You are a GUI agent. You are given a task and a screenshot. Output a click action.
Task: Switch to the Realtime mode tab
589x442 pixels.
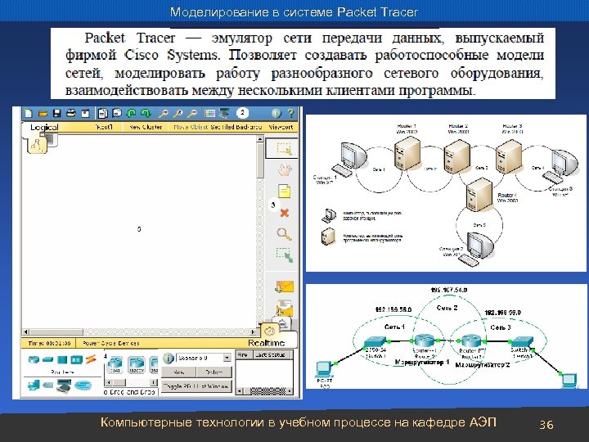tap(267, 343)
